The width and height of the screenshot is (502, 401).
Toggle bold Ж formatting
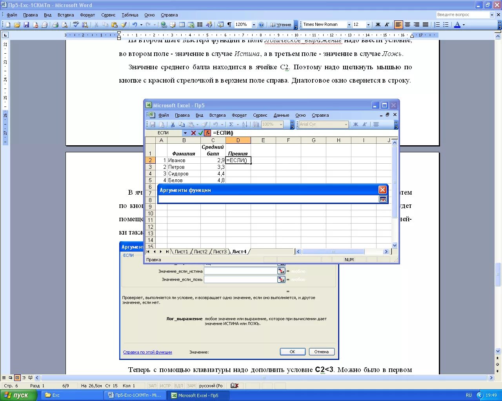(x=378, y=25)
